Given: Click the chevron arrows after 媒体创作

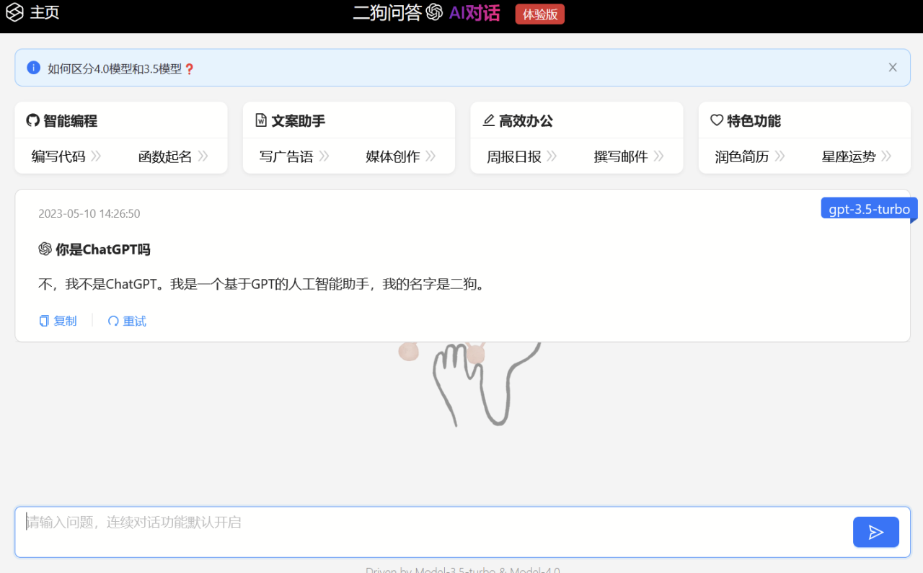Looking at the screenshot, I should (x=430, y=156).
